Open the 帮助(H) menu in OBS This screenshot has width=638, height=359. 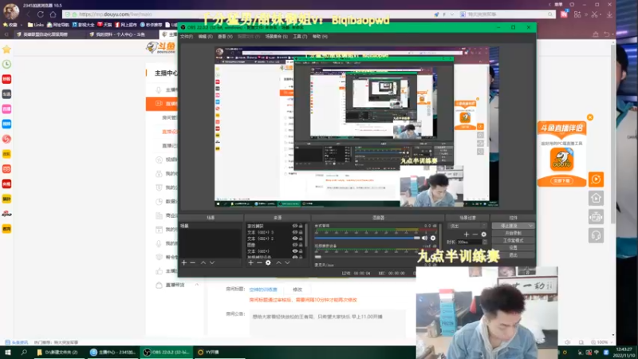pyautogui.click(x=320, y=37)
